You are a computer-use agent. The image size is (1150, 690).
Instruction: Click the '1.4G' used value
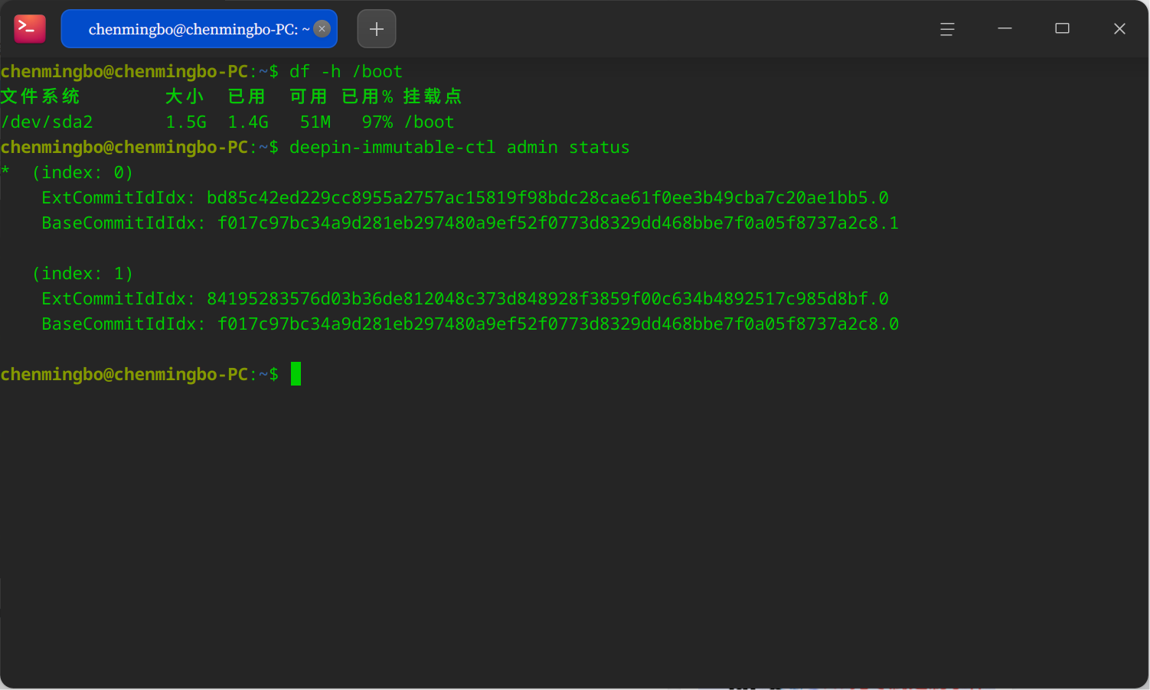coord(248,122)
